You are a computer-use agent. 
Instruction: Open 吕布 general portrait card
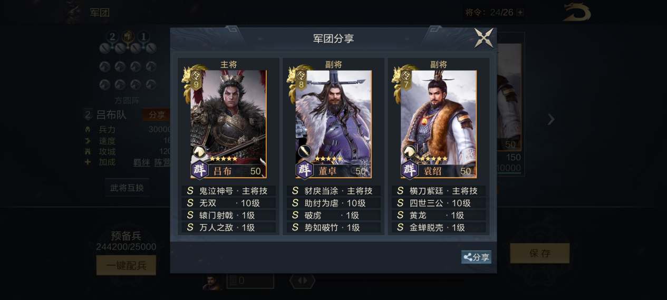point(228,124)
